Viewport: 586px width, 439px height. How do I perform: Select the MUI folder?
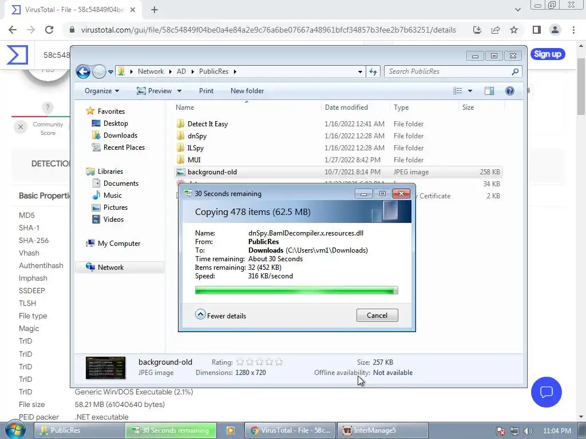coord(194,160)
